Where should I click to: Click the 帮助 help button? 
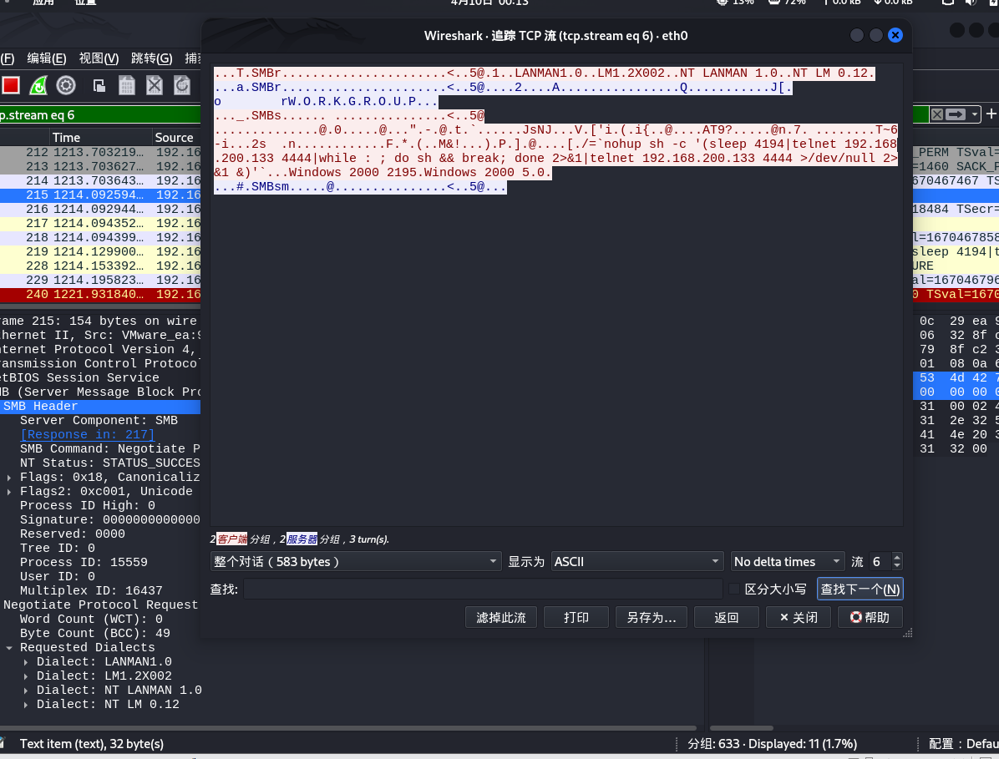[x=870, y=618]
